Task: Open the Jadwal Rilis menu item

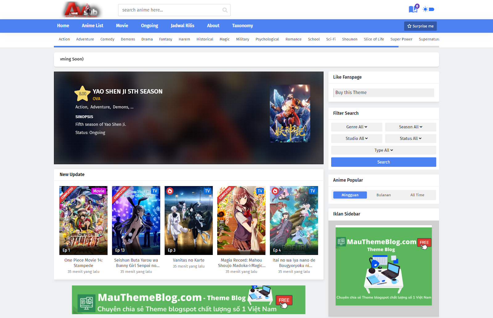Action: tap(183, 26)
